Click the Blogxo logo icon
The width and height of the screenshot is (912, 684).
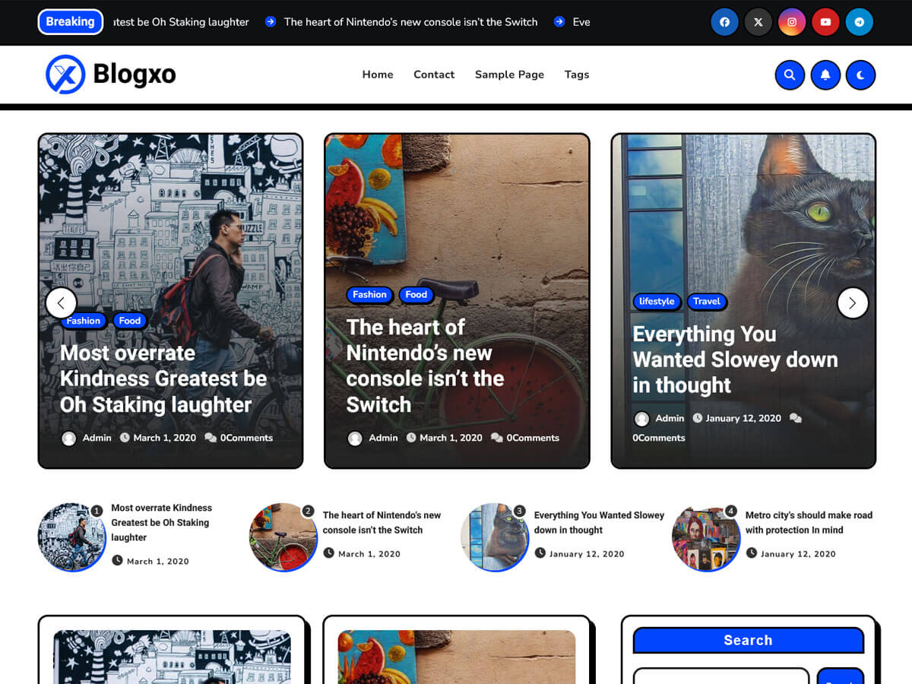65,74
